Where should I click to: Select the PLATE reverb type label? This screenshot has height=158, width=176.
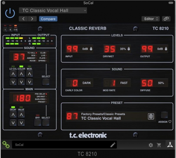coord(42,58)
